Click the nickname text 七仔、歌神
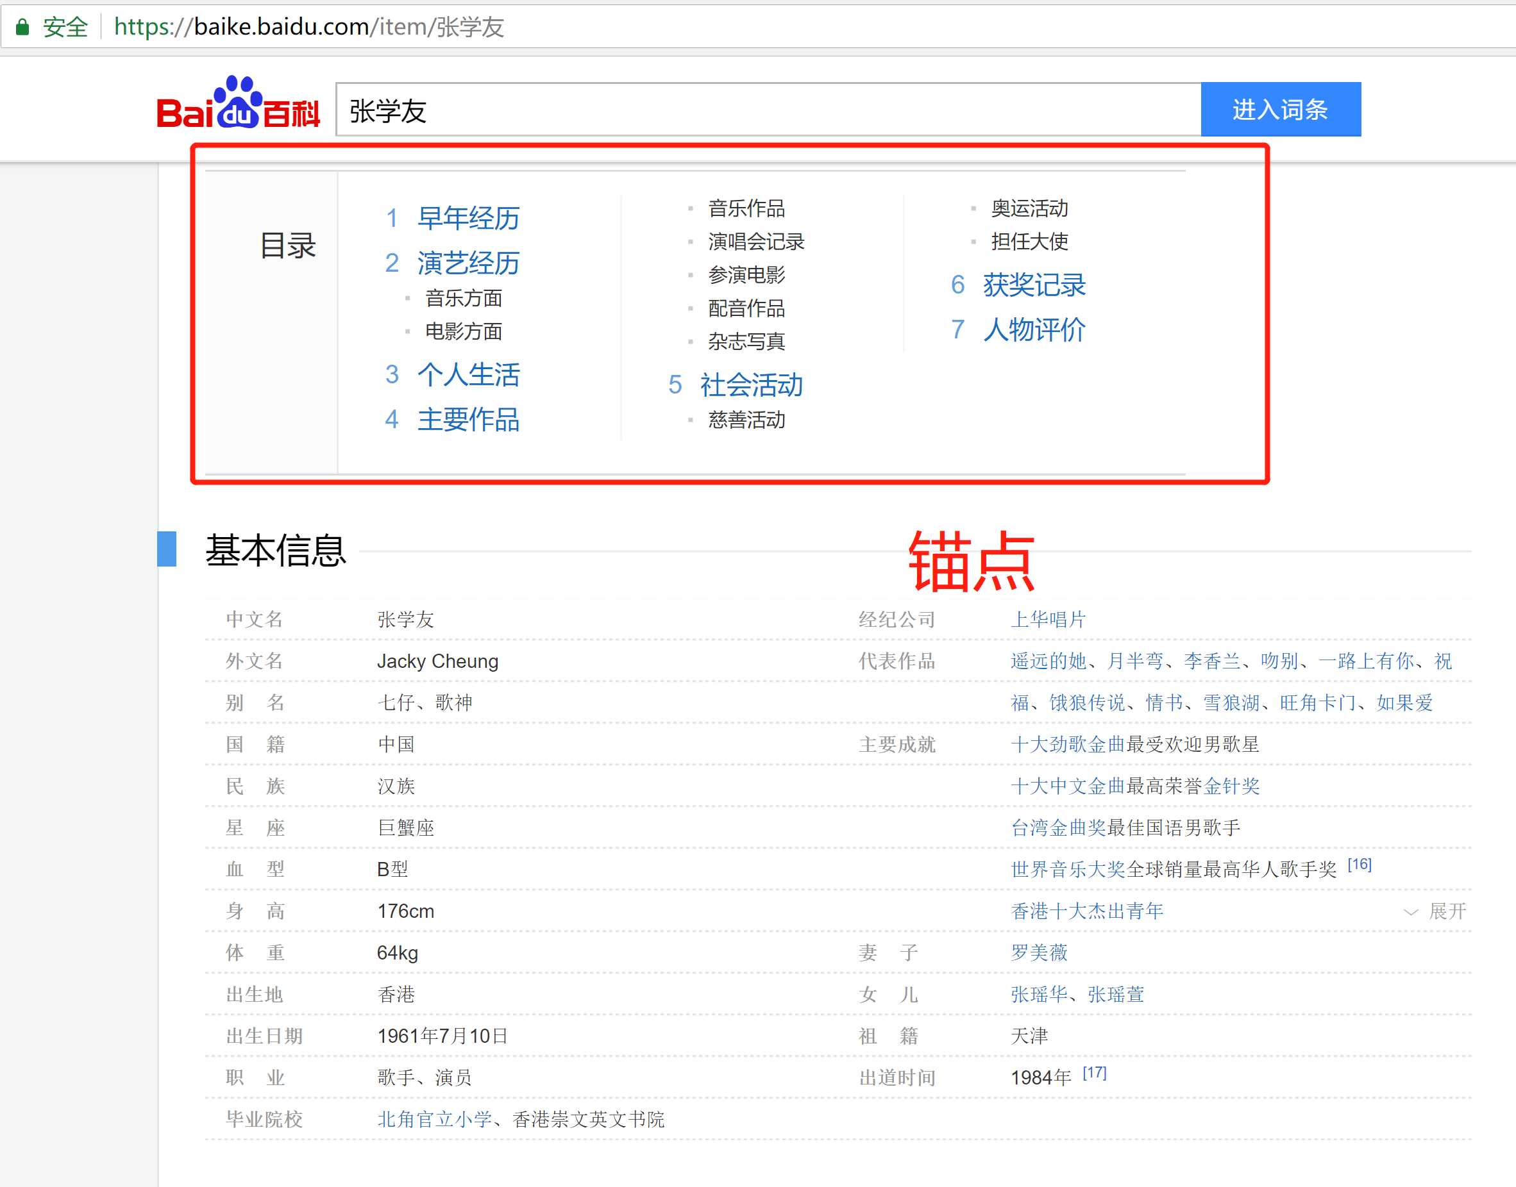Viewport: 1516px width, 1187px height. coord(425,702)
